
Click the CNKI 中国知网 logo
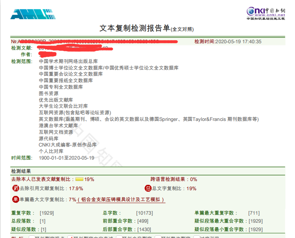pos(266,12)
